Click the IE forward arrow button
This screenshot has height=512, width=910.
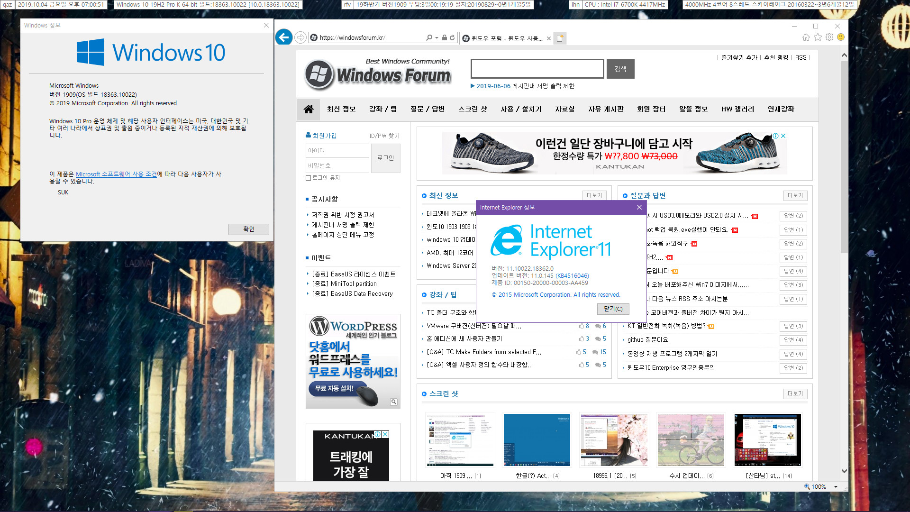click(300, 37)
